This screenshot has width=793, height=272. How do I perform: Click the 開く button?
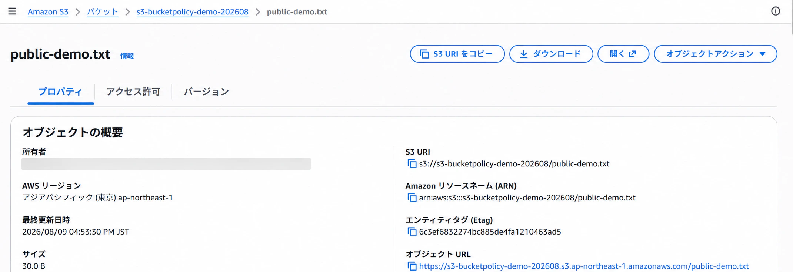point(623,54)
